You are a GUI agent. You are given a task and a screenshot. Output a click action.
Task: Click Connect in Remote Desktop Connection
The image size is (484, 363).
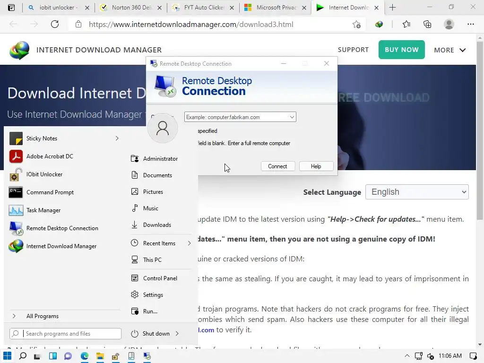click(x=277, y=166)
